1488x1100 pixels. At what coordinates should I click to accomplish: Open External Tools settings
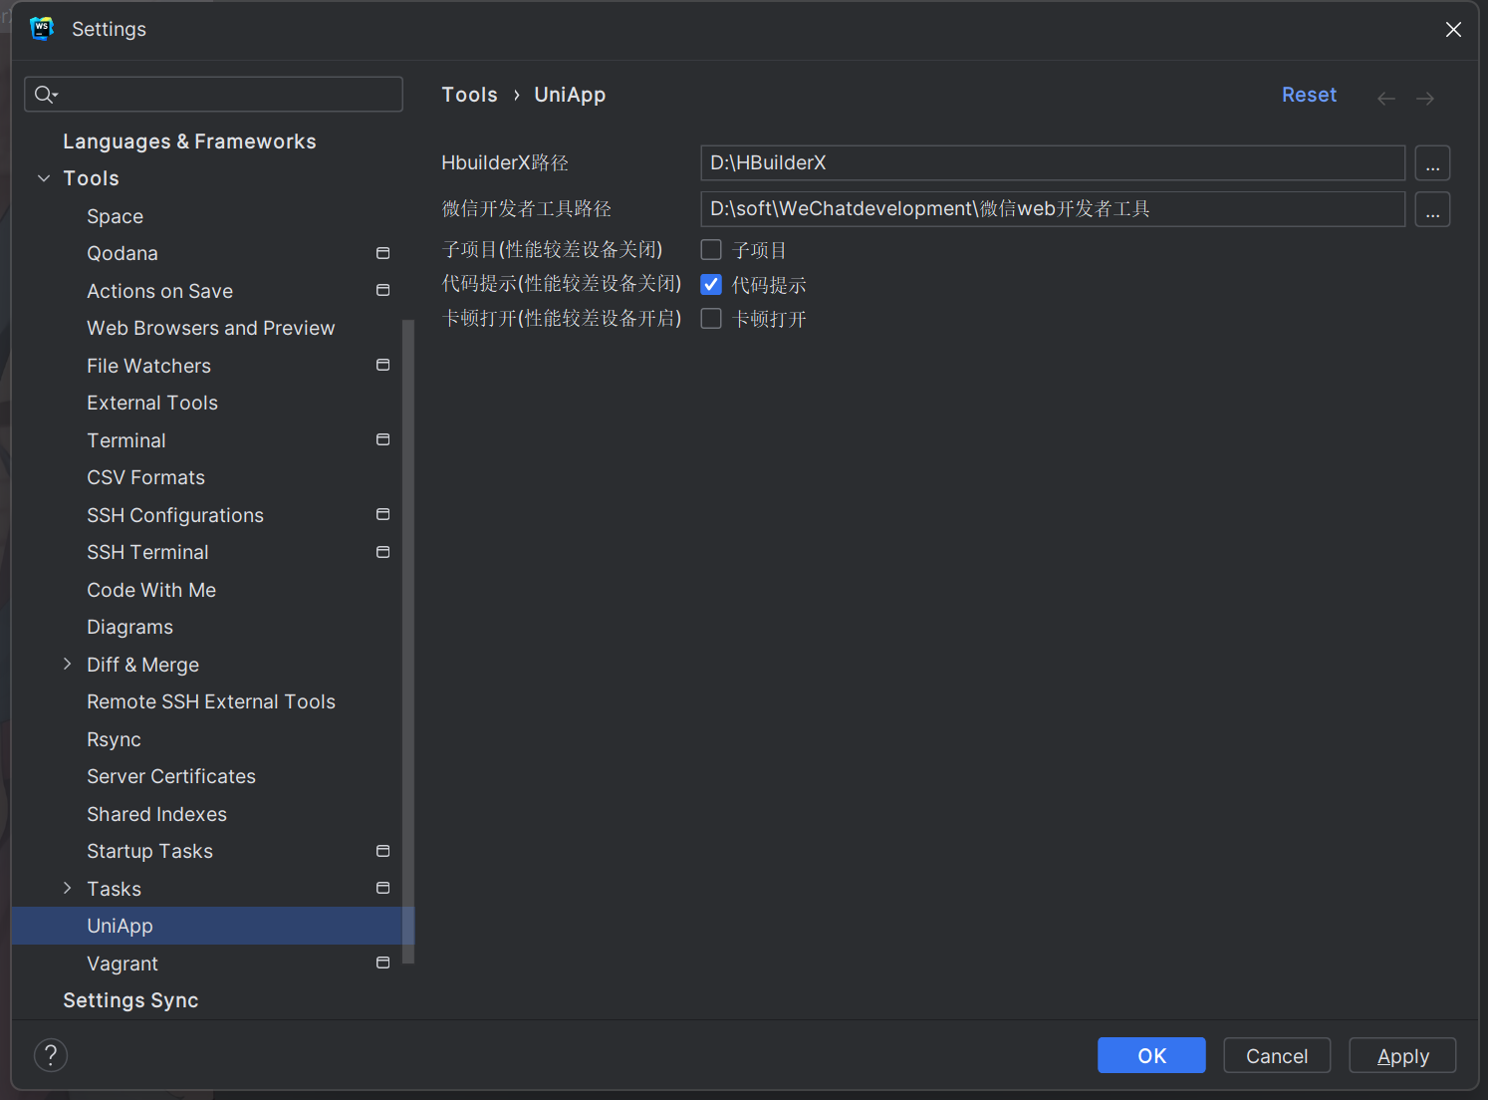[152, 403]
